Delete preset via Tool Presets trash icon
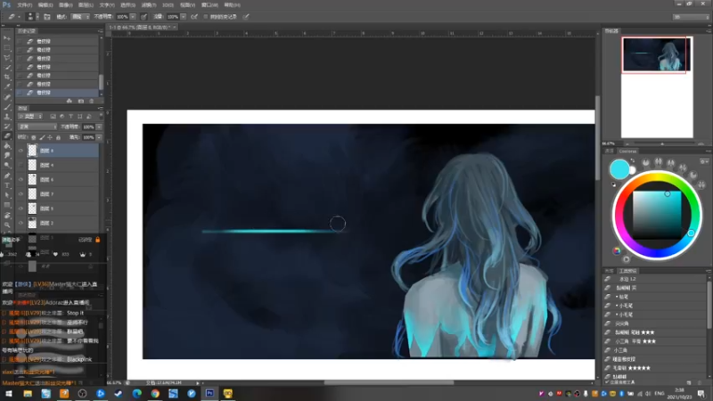The image size is (713, 401). (x=701, y=383)
